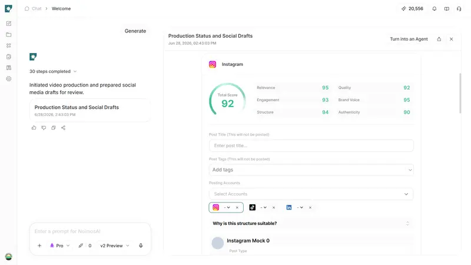
Task: Click the 20,556 credits counter
Action: click(x=412, y=9)
